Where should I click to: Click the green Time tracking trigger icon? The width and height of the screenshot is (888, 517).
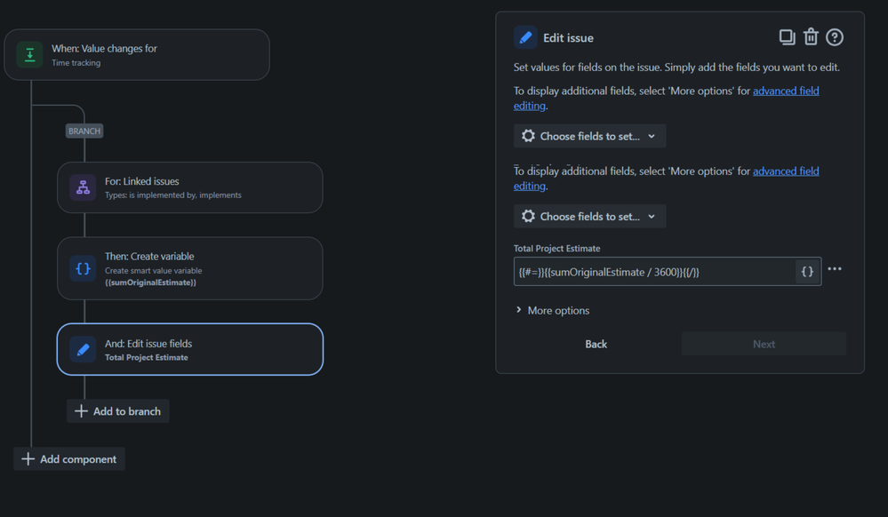[x=29, y=54]
